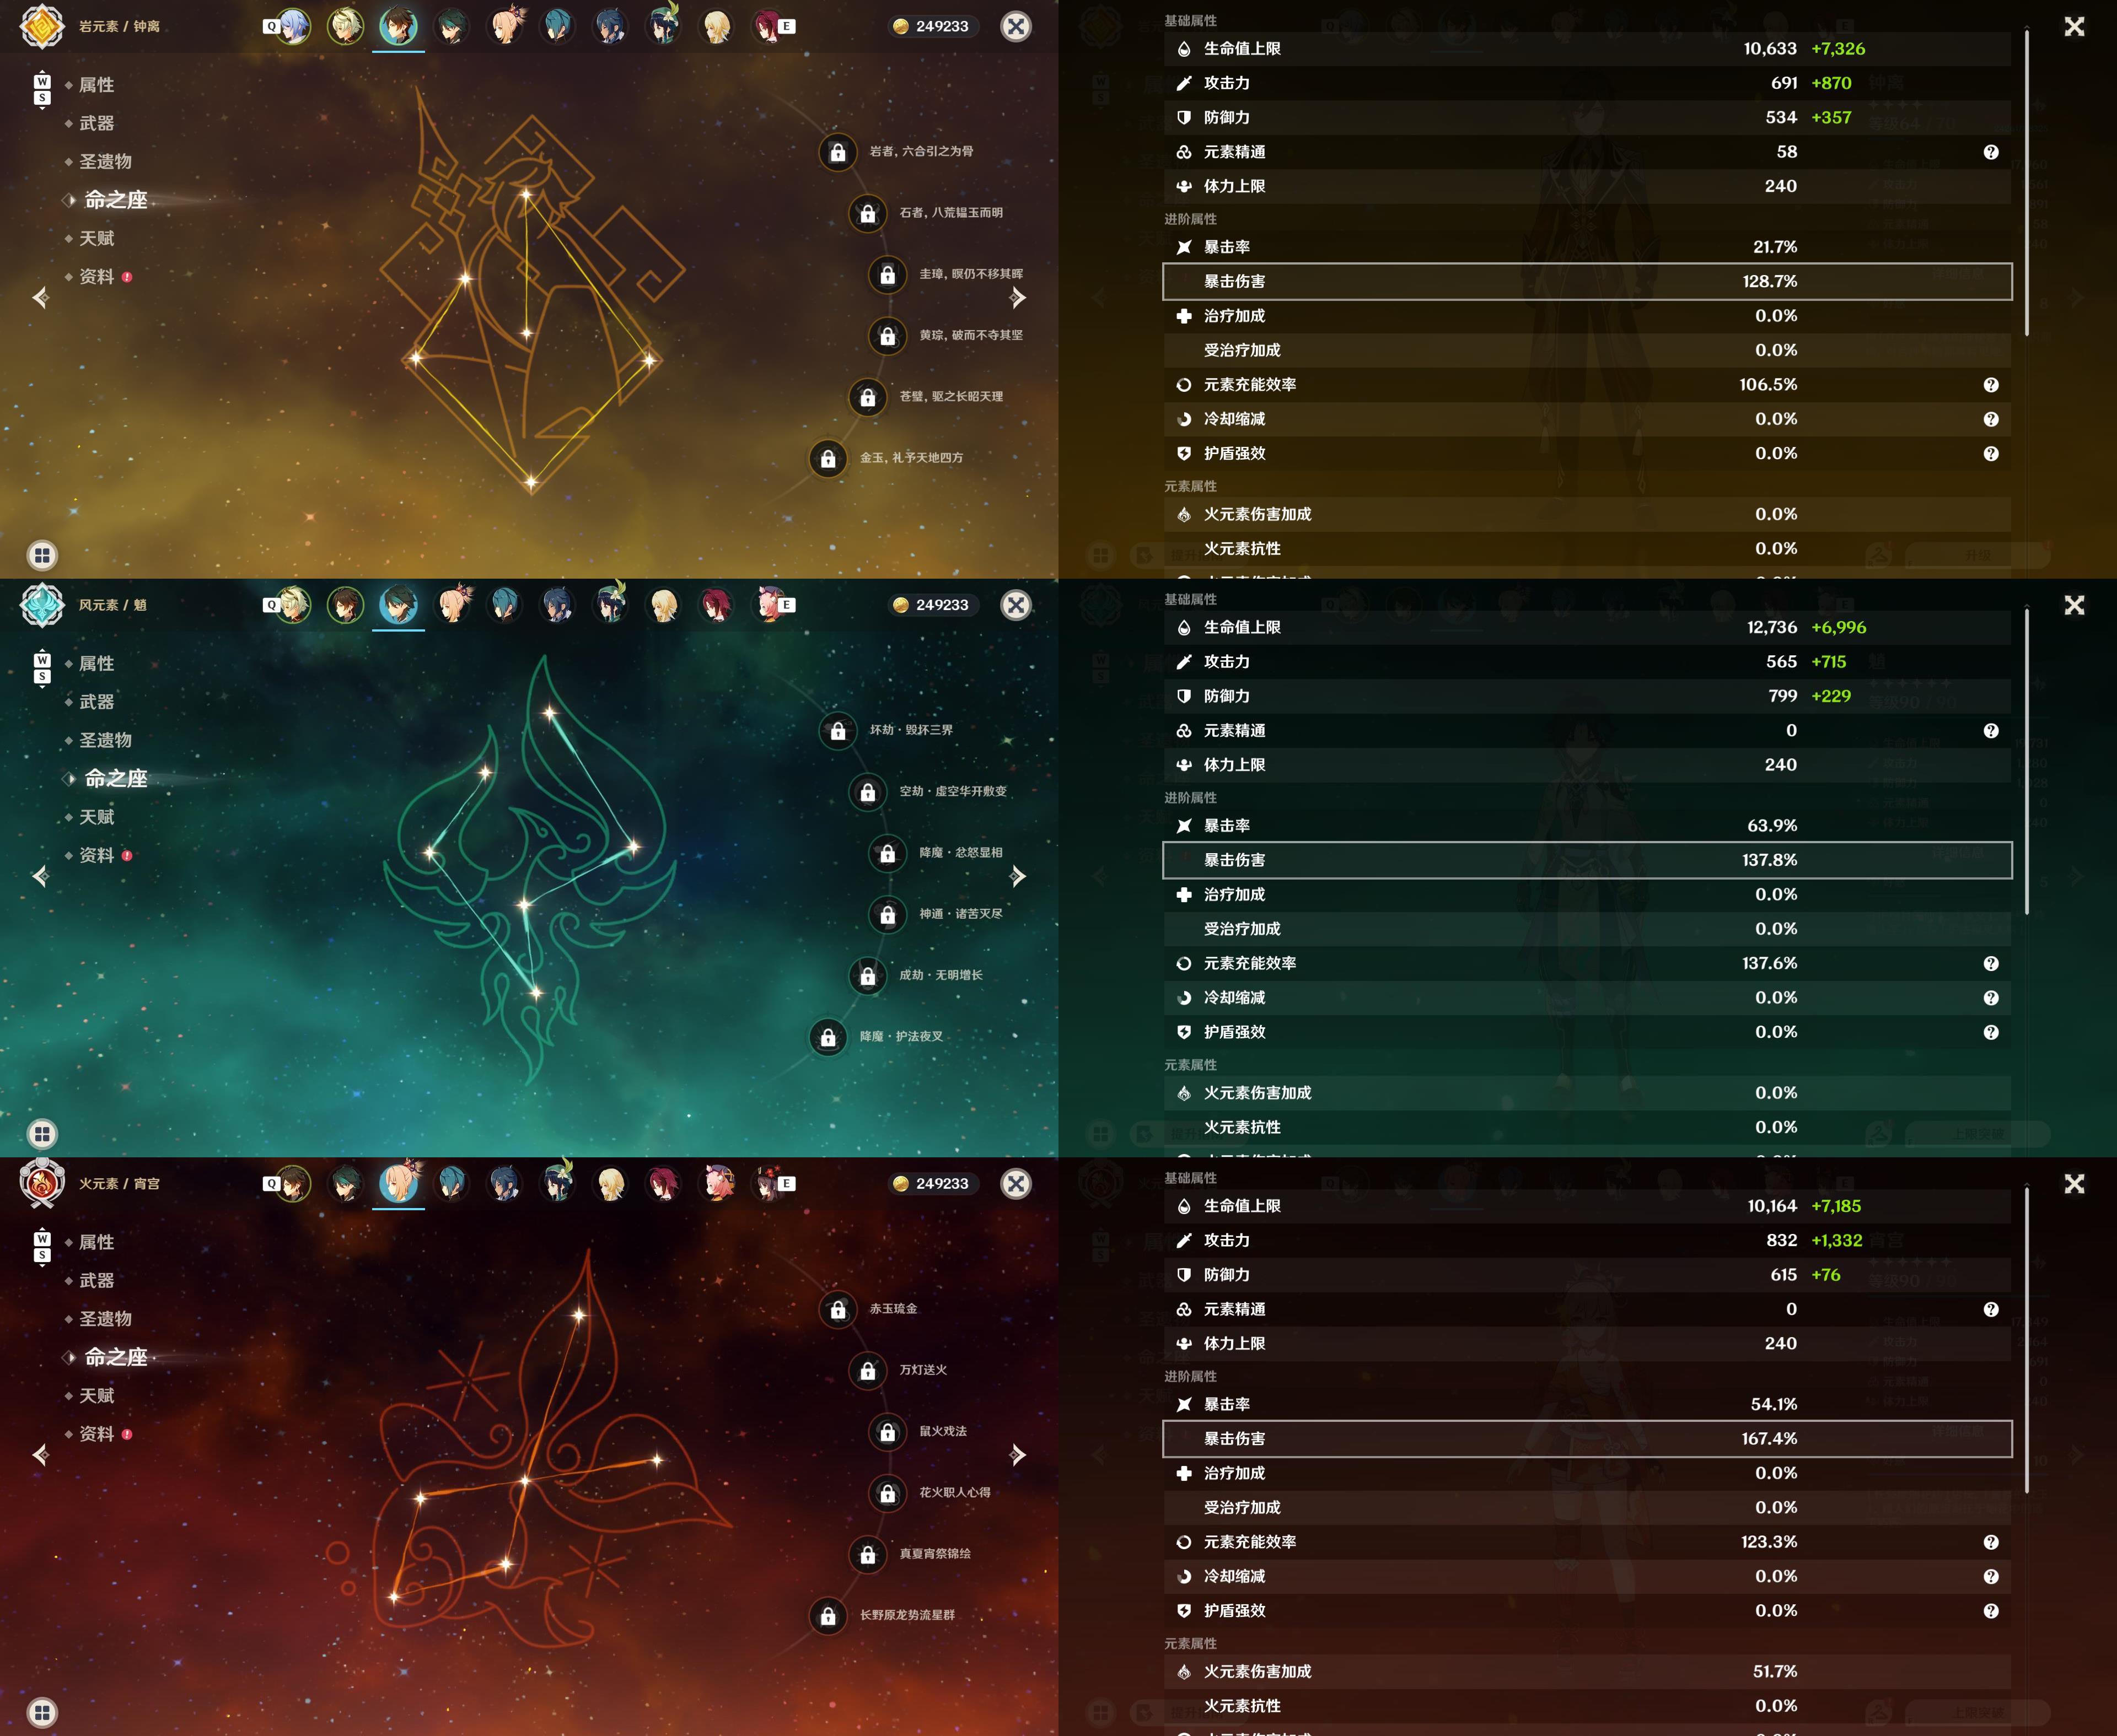
Task: Click the Geo element emblem beside 岩元素 / 钟离
Action: [x=42, y=27]
